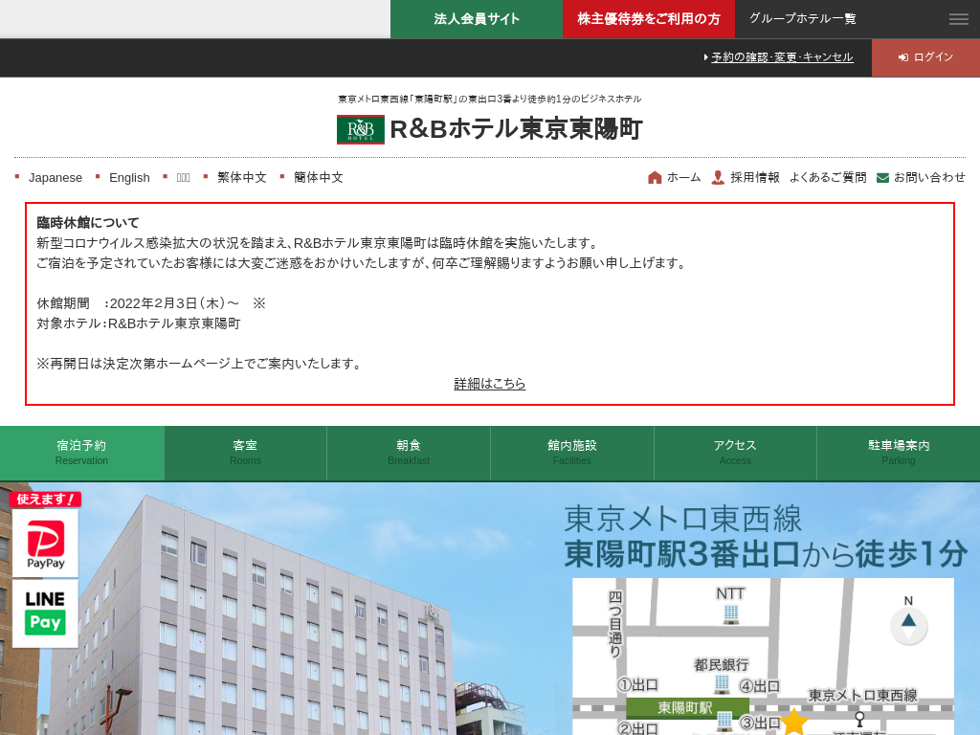The height and width of the screenshot is (735, 980).
Task: Click the 東陽町駅 station label on map
Action: 685,707
